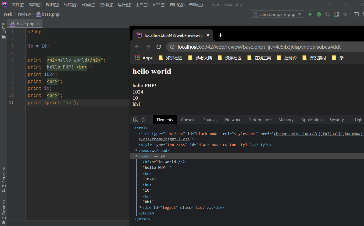Open the 帮助(H) menu
The width and height of the screenshot is (364, 226).
(x=196, y=5)
